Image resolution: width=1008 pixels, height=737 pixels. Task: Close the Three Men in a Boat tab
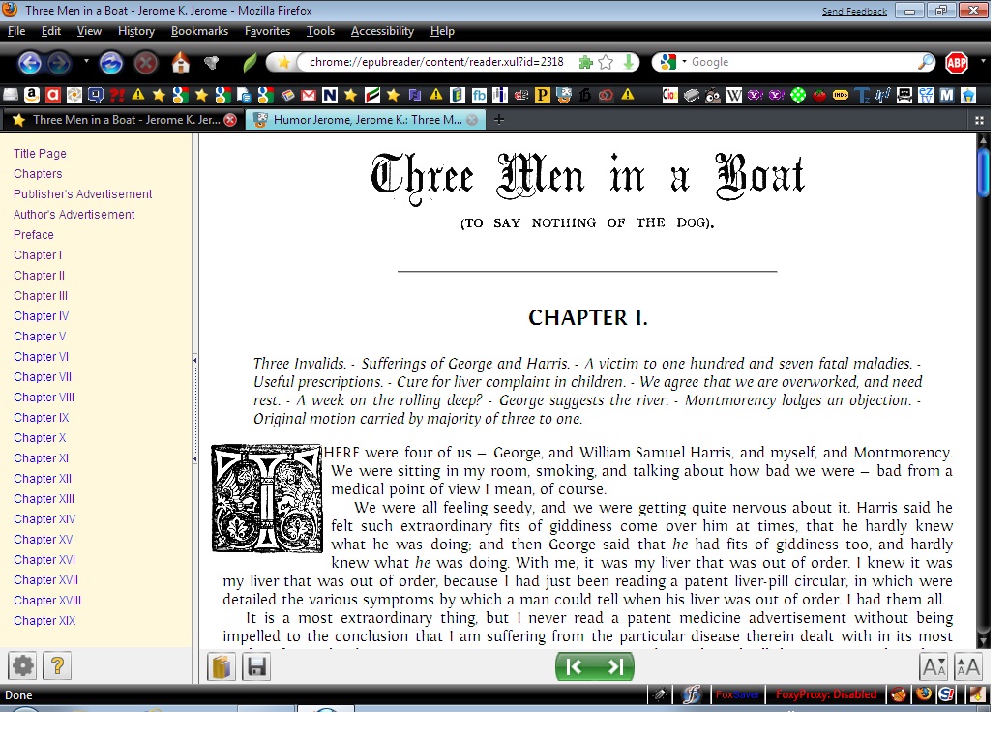tap(230, 120)
